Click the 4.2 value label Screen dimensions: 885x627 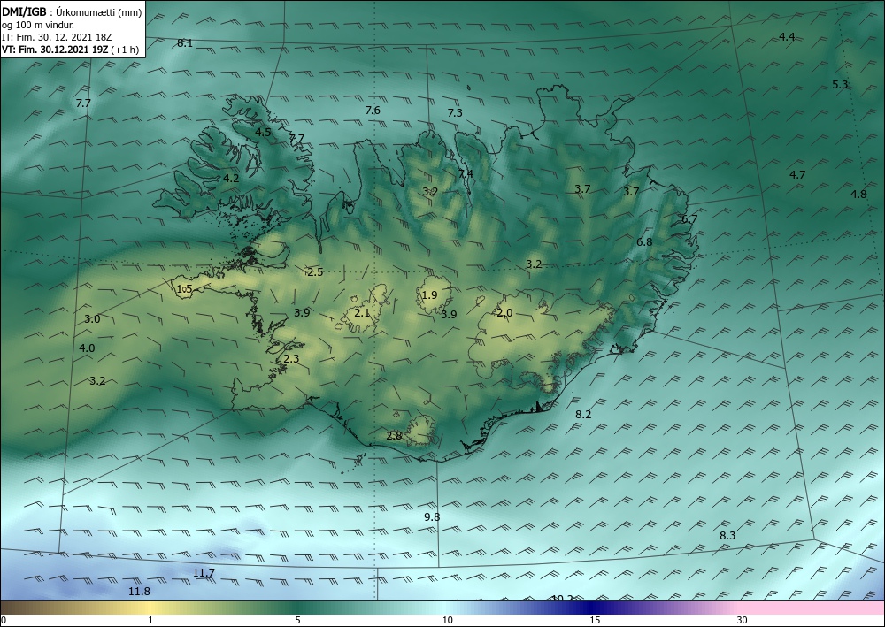(x=231, y=178)
